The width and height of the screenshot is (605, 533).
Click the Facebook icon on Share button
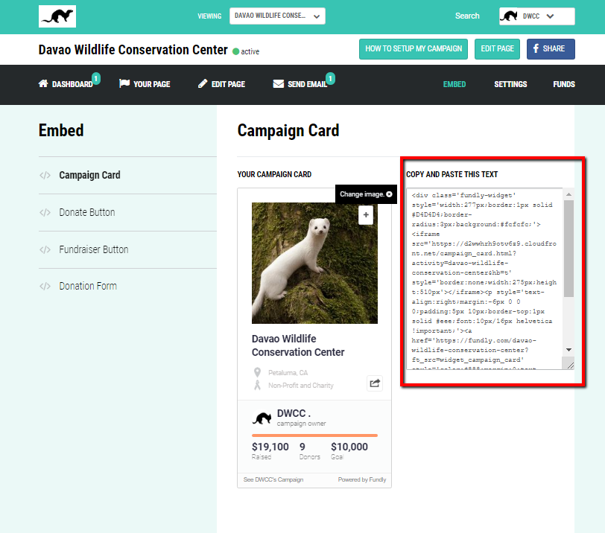click(x=536, y=48)
